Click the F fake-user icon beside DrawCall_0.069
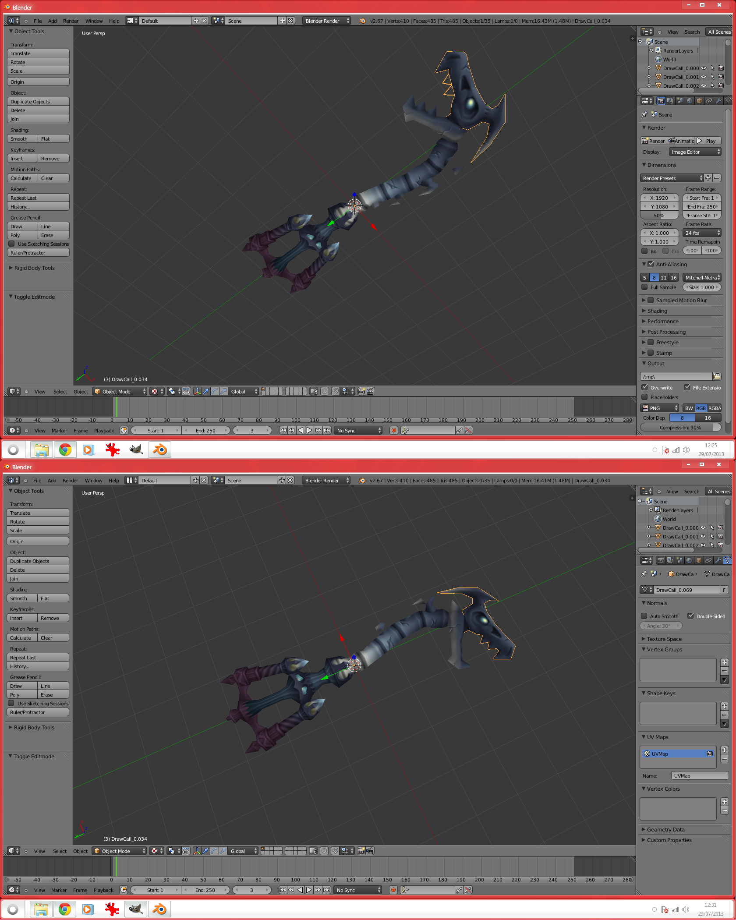 point(724,590)
